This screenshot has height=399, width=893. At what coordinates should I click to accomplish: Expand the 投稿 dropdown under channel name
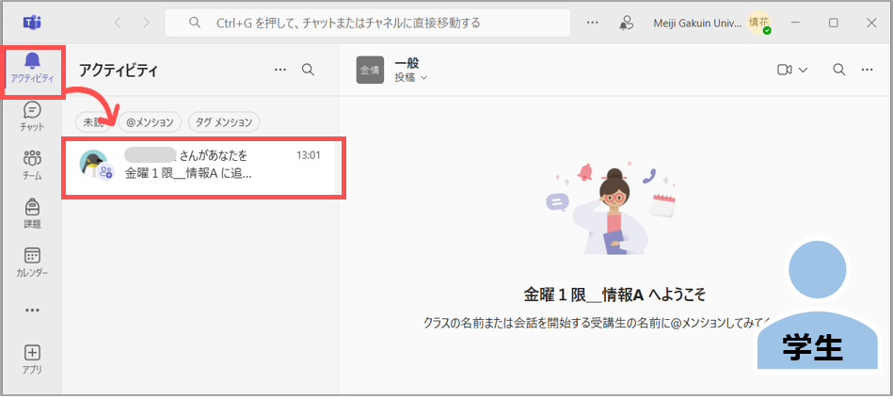point(410,77)
